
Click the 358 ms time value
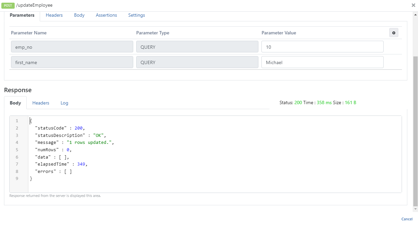click(324, 102)
